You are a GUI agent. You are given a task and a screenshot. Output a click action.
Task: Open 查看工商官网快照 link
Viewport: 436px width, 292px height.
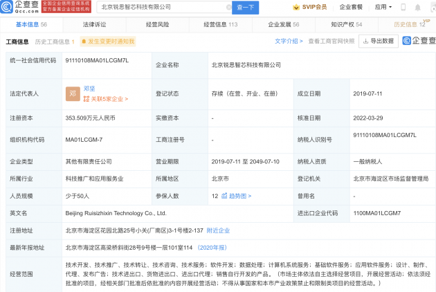331,41
